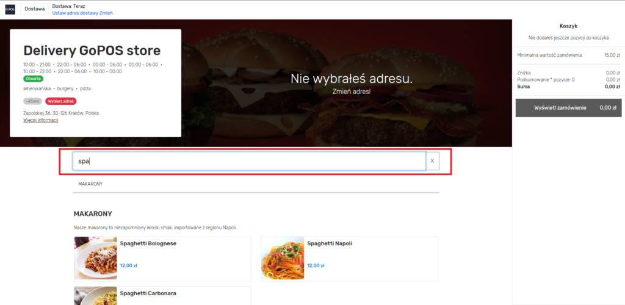Click the 12,00 zł price under Spaghetti Napoli
625x305 pixels.
[316, 265]
